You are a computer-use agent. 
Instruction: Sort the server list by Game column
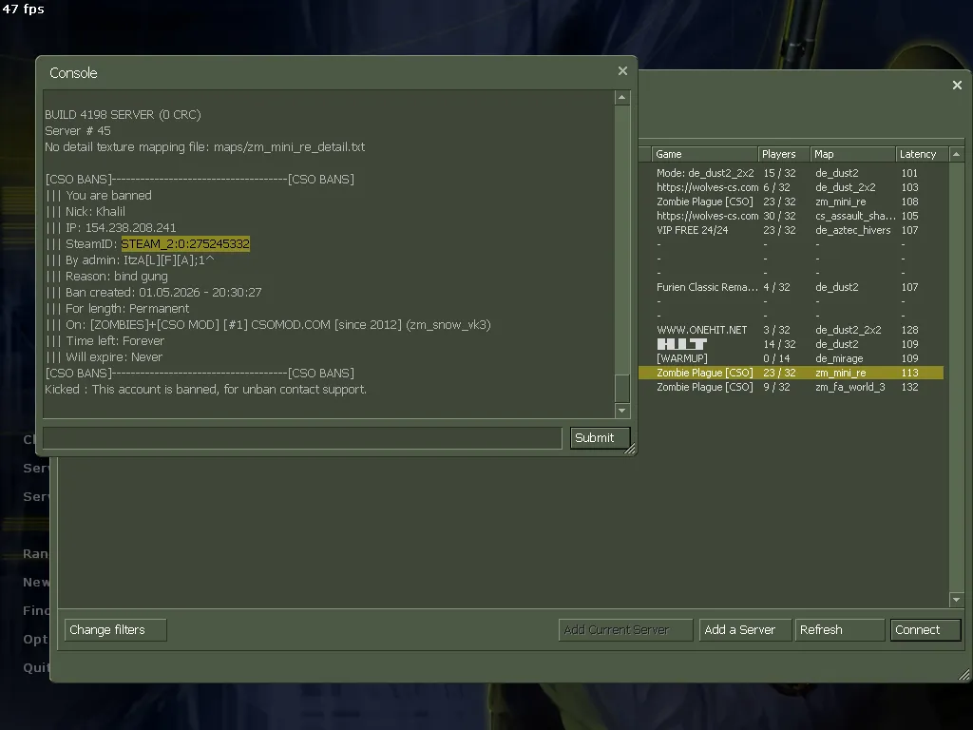[x=704, y=154]
